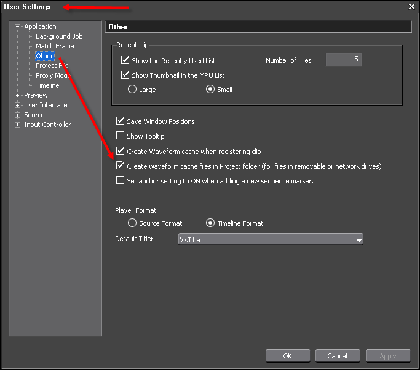This screenshot has height=370, width=420.
Task: Select Timeline under Application
Action: 47,85
